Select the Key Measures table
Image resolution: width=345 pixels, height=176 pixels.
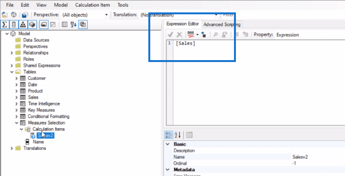coord(41,110)
